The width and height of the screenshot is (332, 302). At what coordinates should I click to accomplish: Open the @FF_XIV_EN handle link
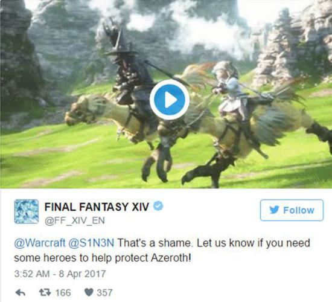point(74,220)
